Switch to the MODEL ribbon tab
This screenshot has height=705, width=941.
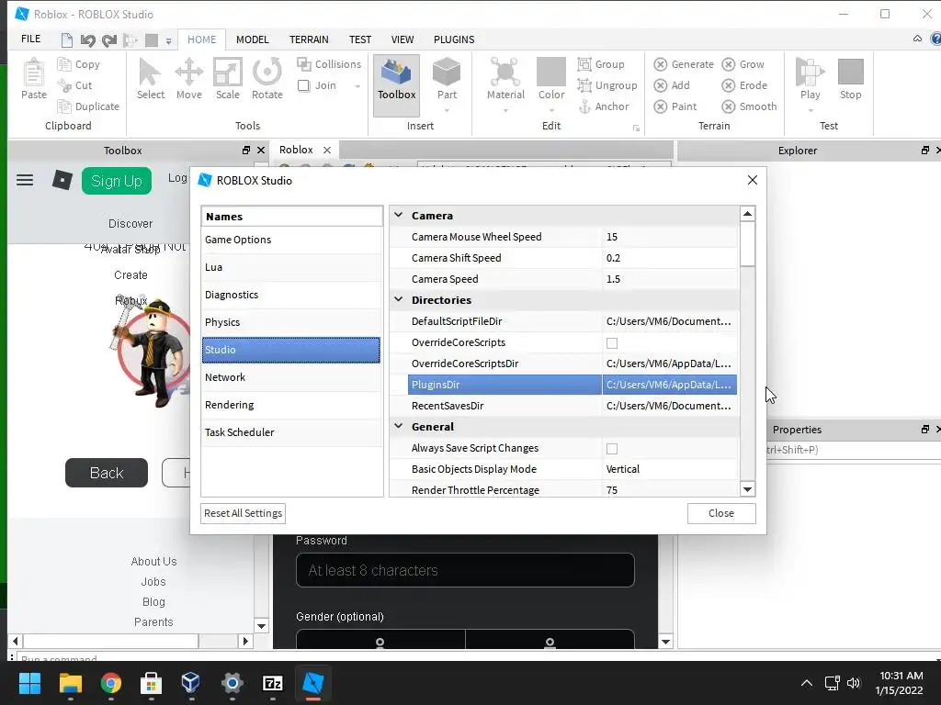252,39
